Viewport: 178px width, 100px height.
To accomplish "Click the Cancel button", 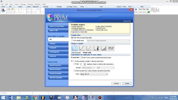I will click(x=116, y=83).
